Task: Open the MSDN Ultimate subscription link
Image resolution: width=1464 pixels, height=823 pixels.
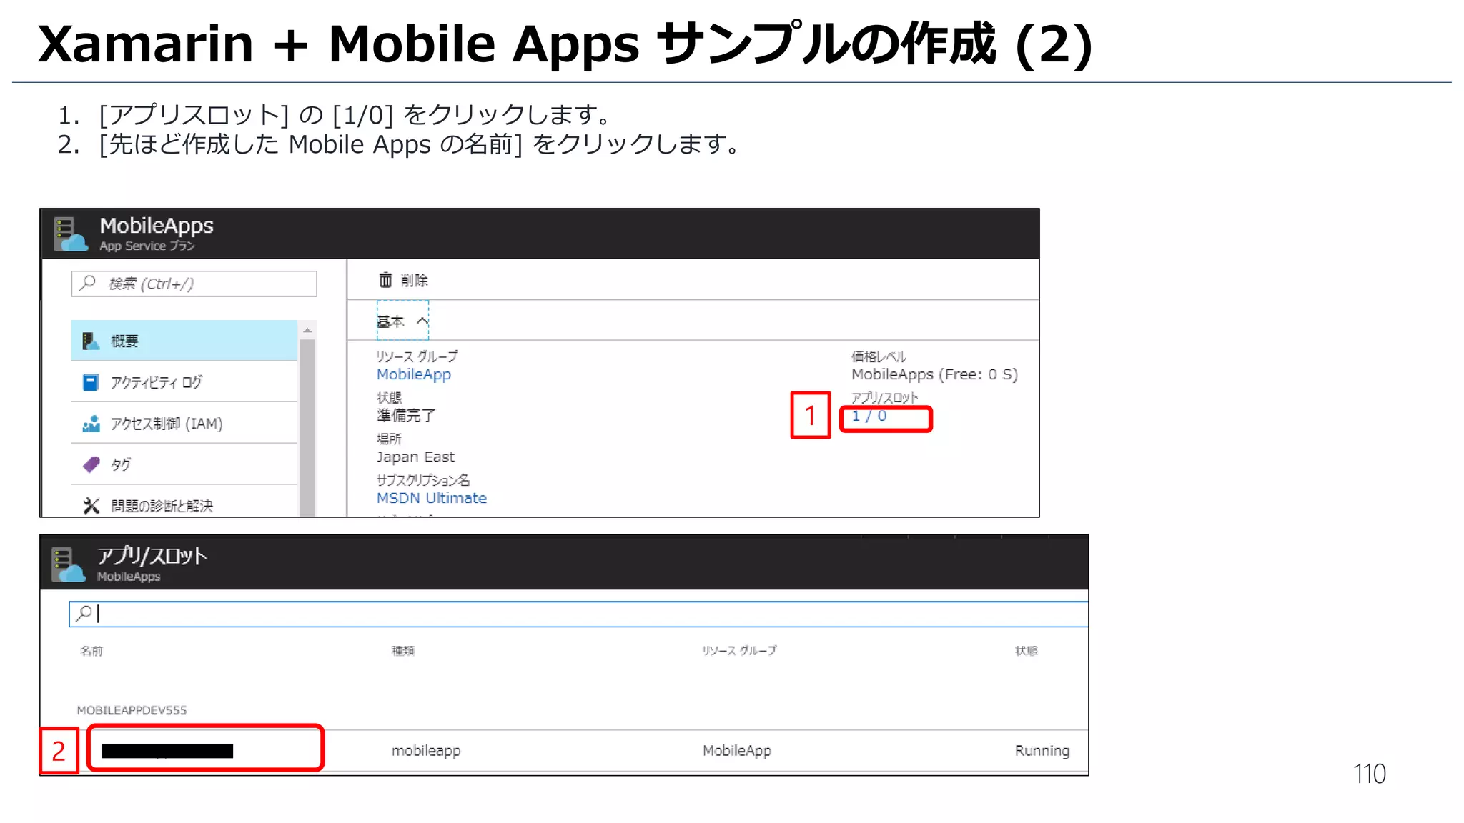Action: click(x=432, y=498)
